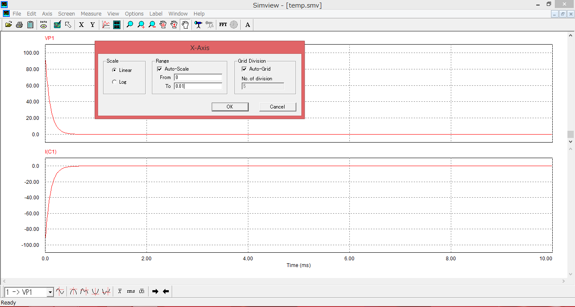This screenshot has width=575, height=307.
Task: Open the Screen menu
Action: 67,13
